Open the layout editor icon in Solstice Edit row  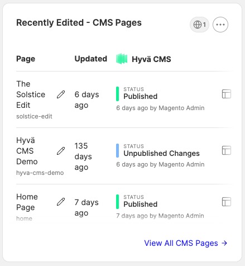(227, 94)
